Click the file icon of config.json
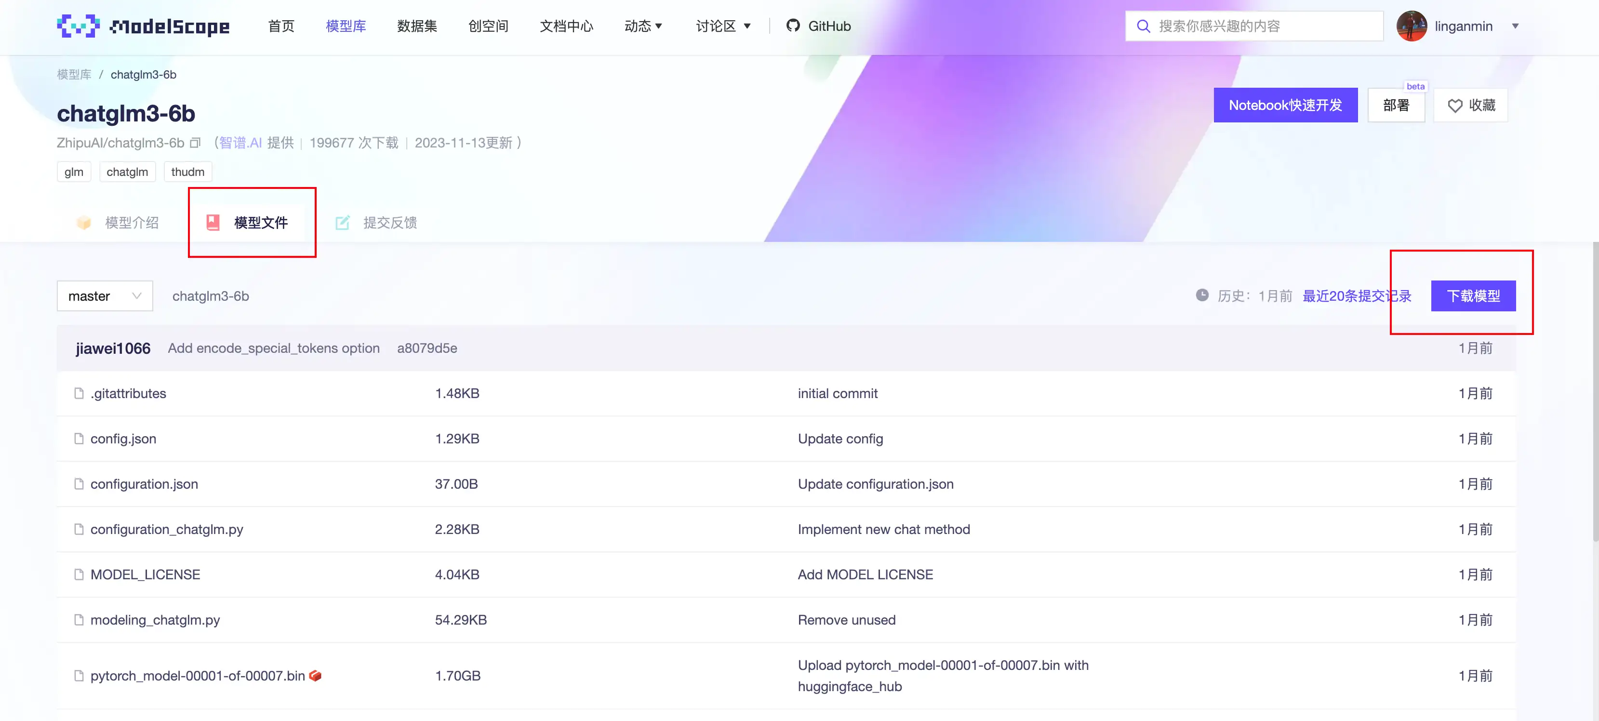The width and height of the screenshot is (1599, 721). pyautogui.click(x=79, y=439)
